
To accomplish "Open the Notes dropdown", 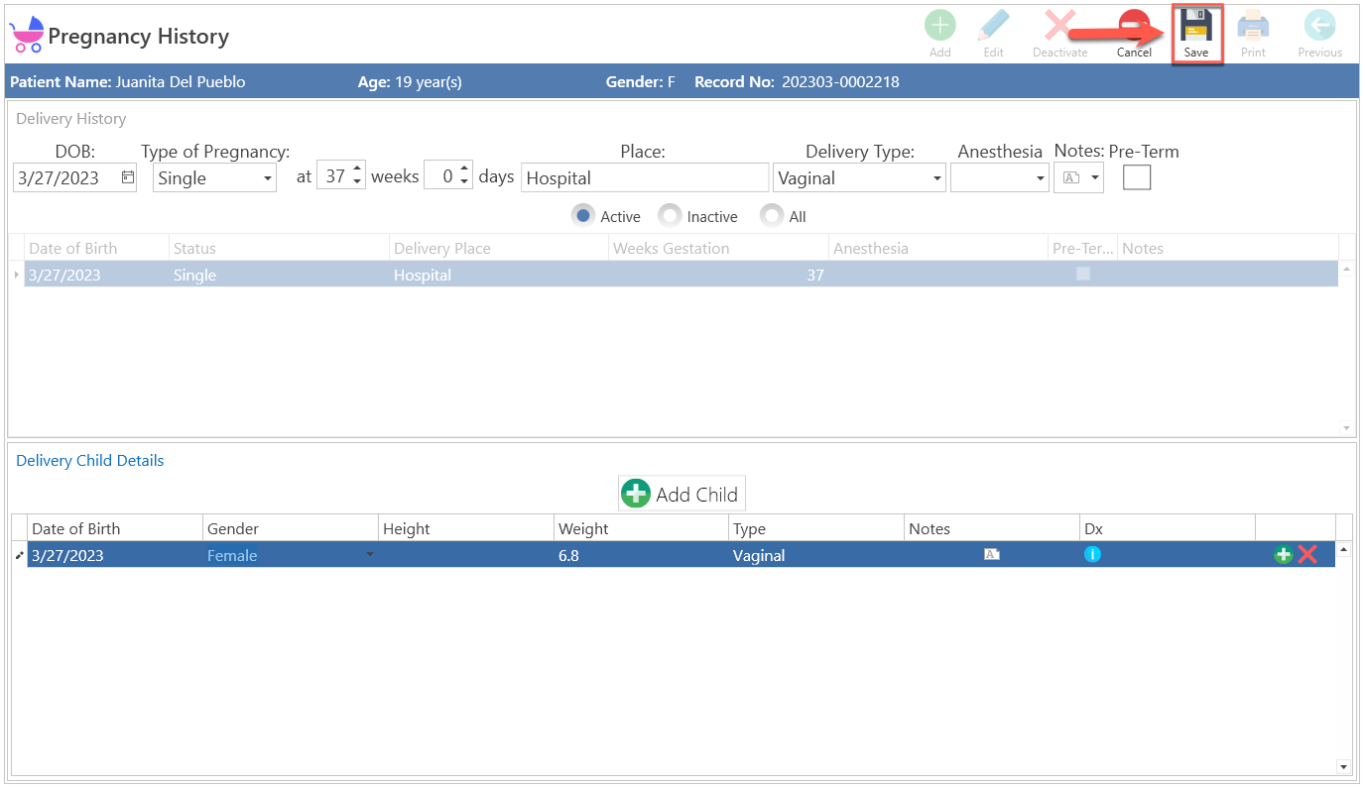I will [1094, 179].
